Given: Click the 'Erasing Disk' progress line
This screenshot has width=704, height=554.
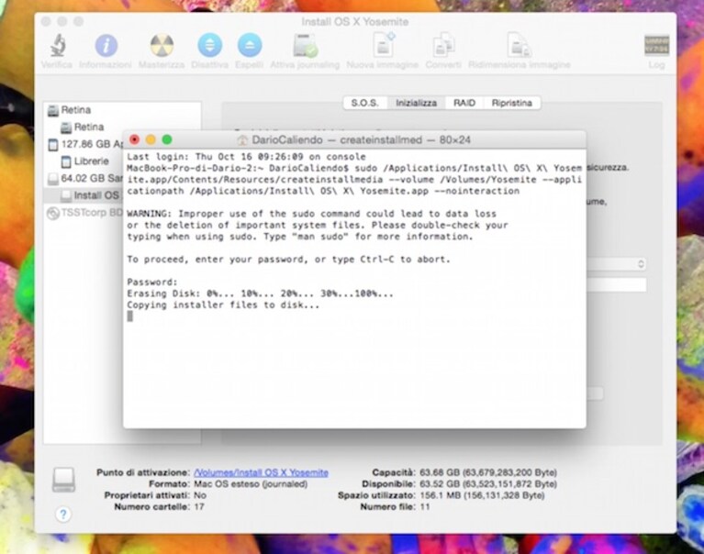Looking at the screenshot, I should point(260,294).
